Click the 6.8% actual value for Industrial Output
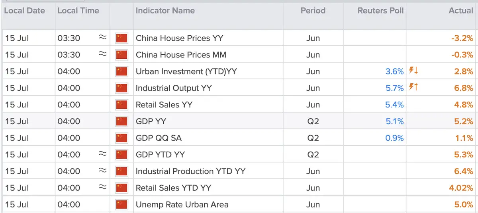The width and height of the screenshot is (478, 213). [x=464, y=88]
